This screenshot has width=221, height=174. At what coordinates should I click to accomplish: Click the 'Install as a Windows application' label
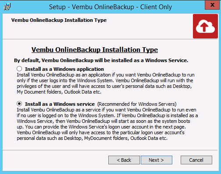(64, 69)
